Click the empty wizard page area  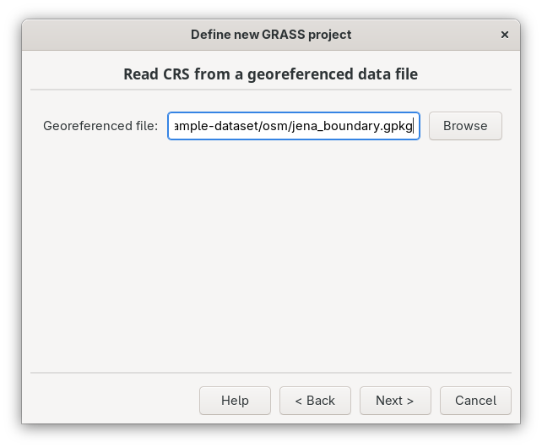point(270,254)
